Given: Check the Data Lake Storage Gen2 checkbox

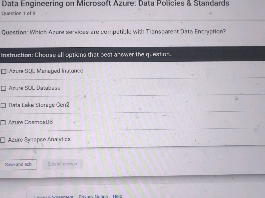Looking at the screenshot, I should [3, 105].
